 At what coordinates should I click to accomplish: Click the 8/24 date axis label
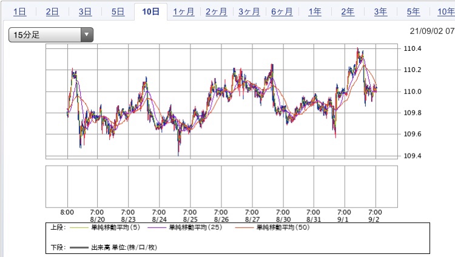[160, 220]
